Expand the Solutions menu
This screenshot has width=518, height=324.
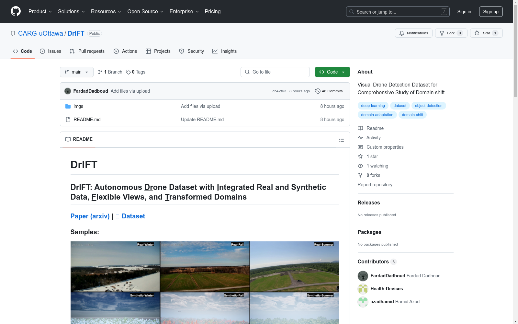pos(72,11)
